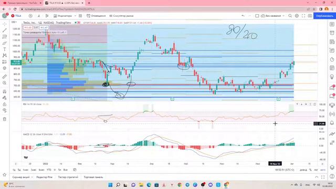Image resolution: width=336 pixels, height=189 pixels.
Task: Click the compare/add symbol plus icon
Action: point(30,16)
